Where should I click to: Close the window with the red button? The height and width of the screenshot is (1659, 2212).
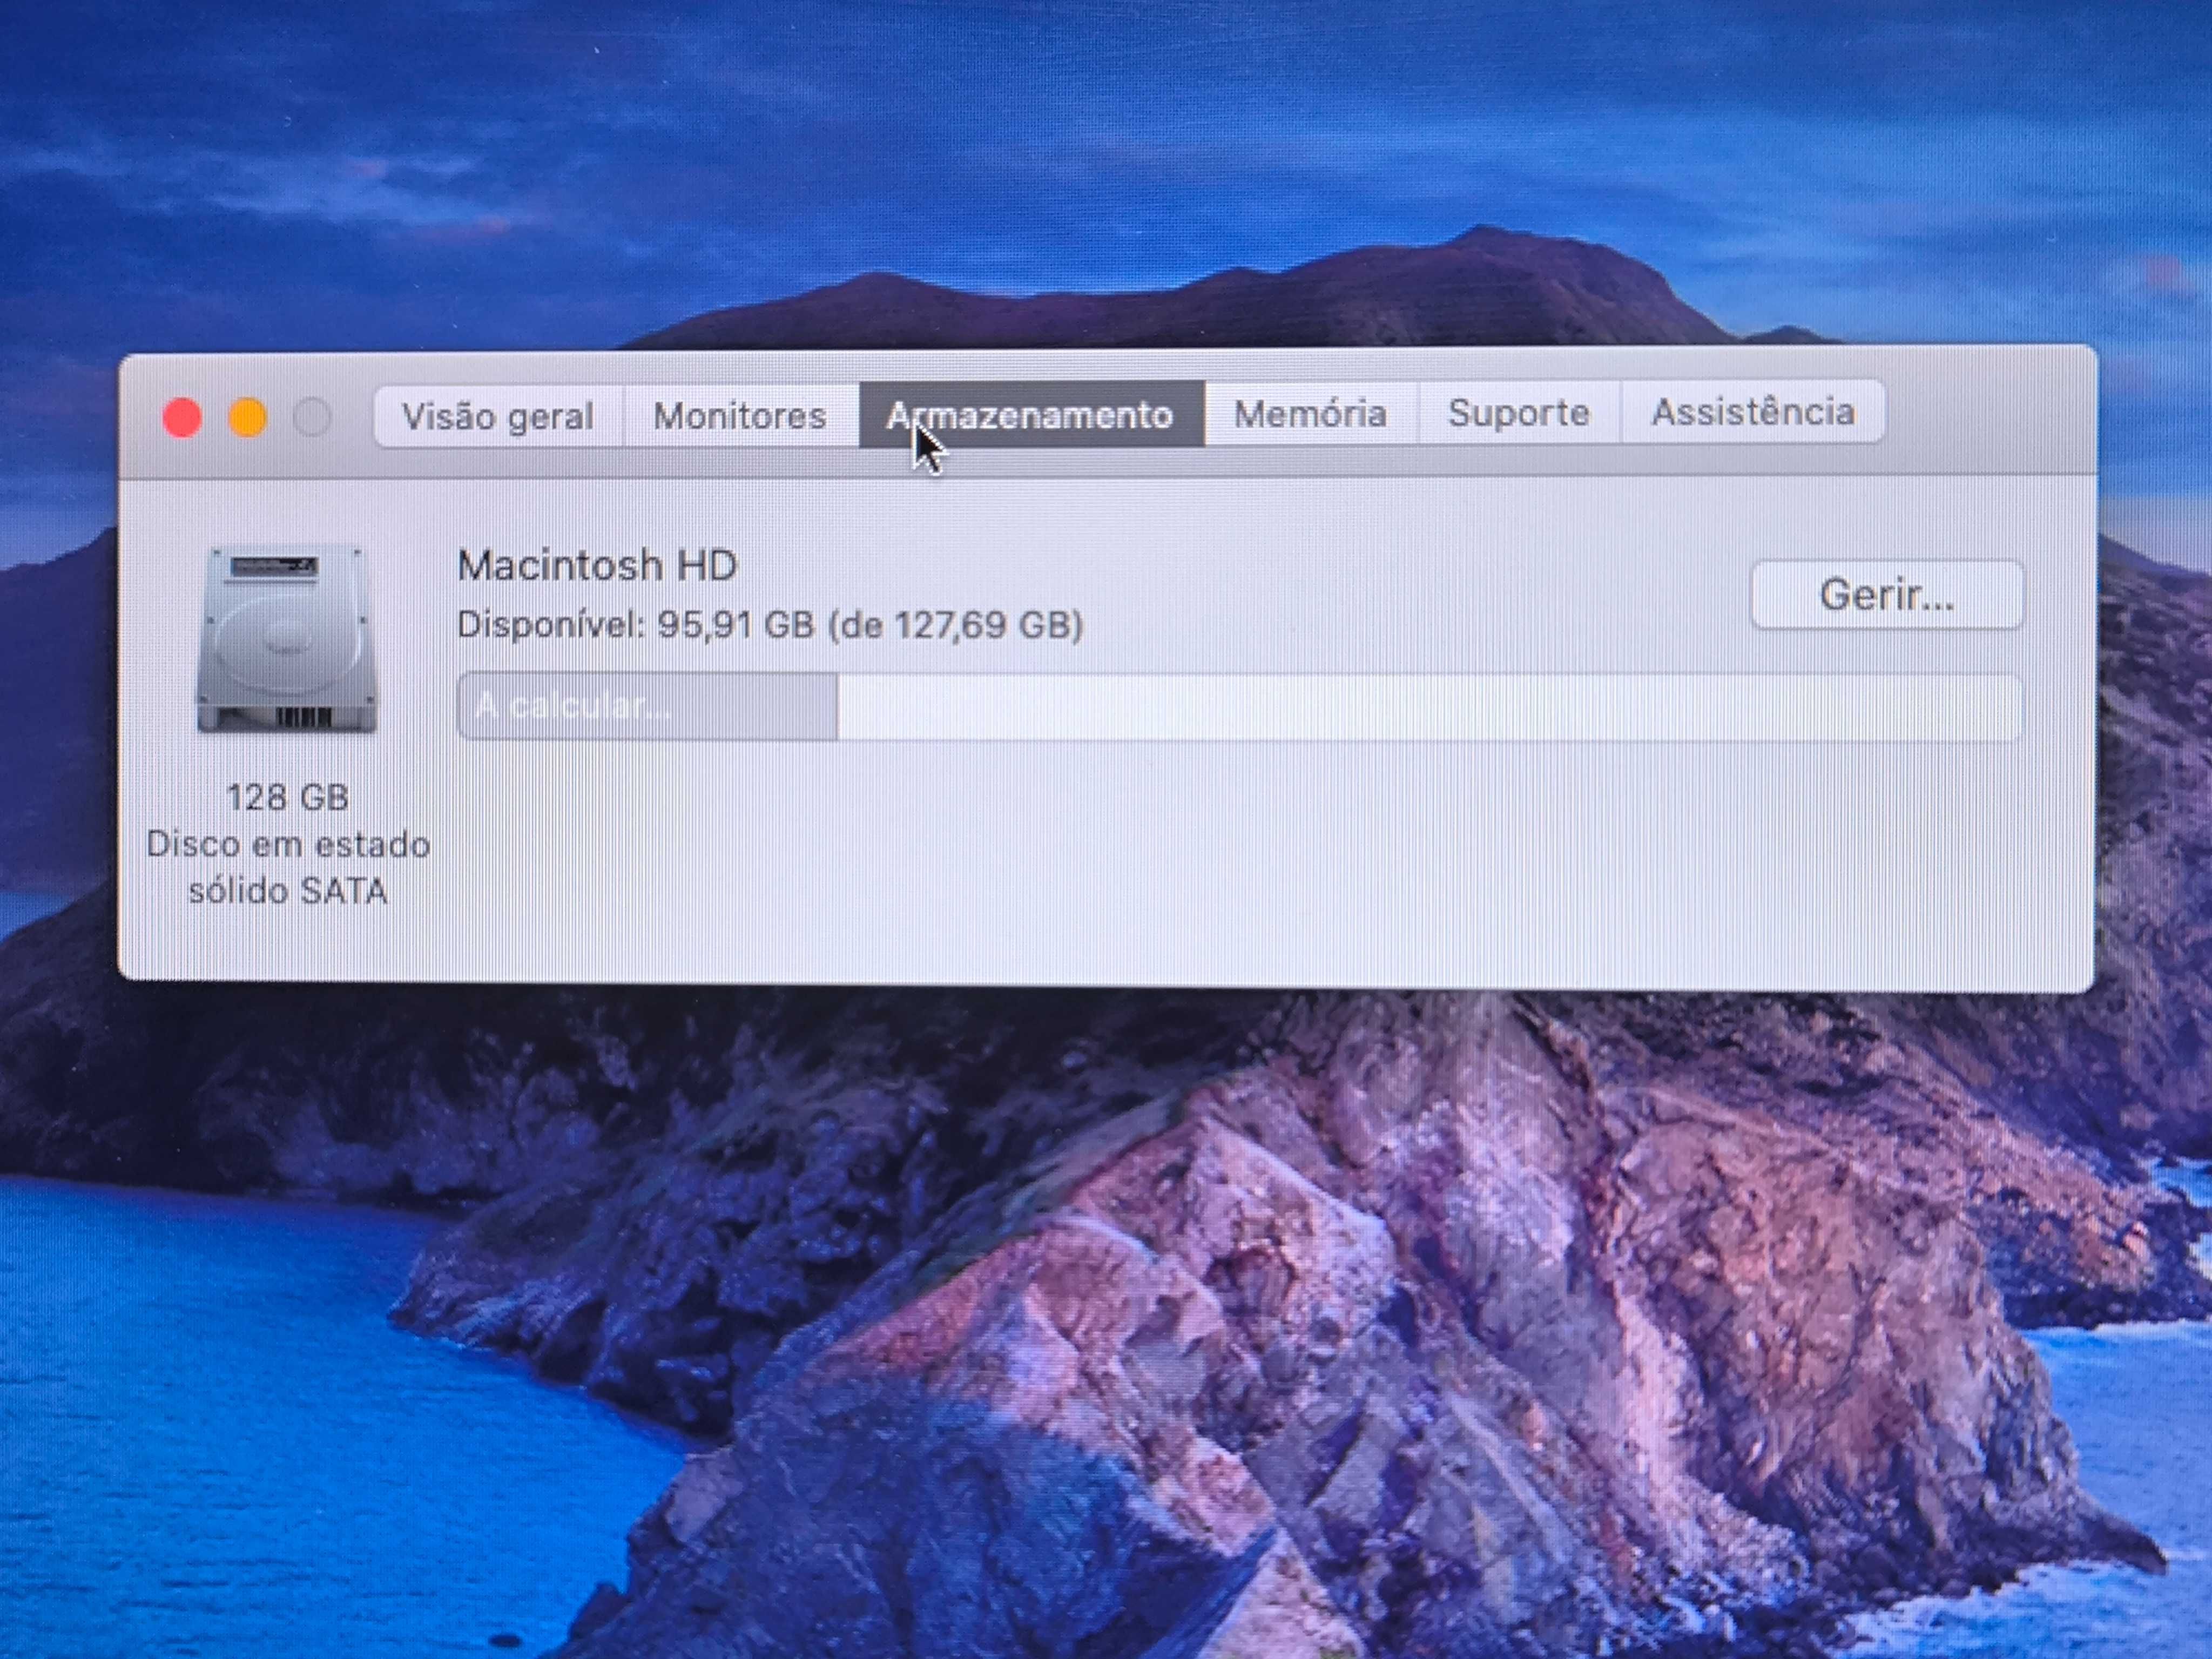(x=182, y=417)
